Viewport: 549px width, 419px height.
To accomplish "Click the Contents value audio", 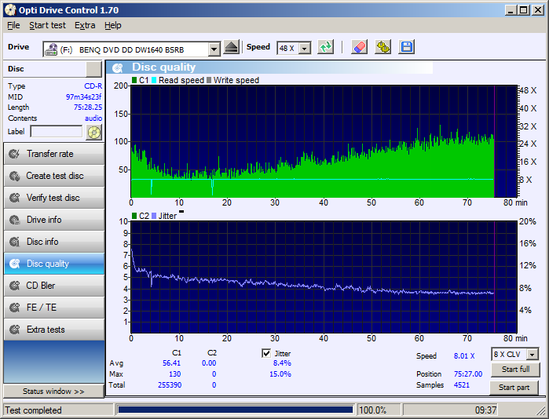I will click(93, 118).
